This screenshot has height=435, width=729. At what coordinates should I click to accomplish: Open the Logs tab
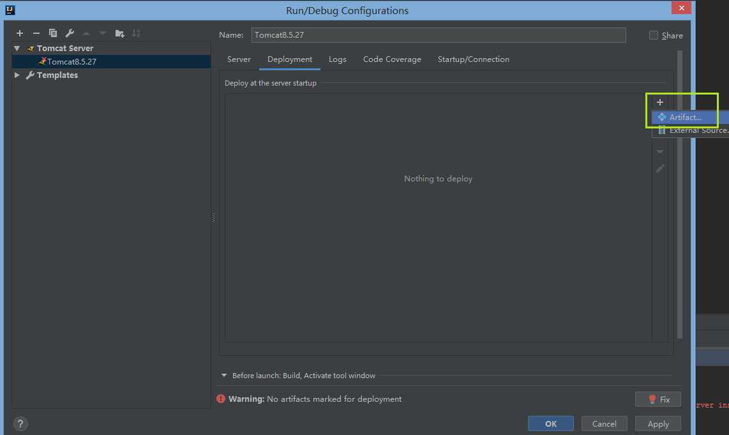[x=338, y=59]
